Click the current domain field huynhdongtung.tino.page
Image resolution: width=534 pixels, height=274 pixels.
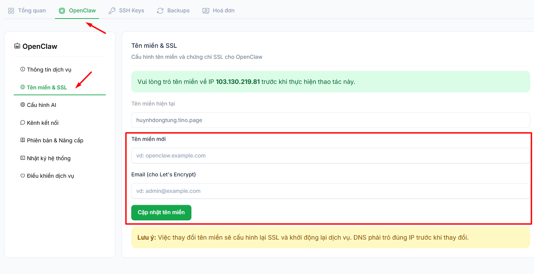[331, 120]
